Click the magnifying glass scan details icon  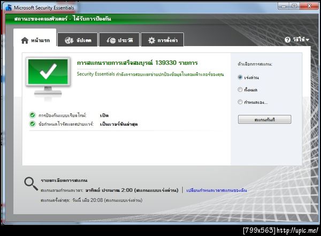pos(31,184)
